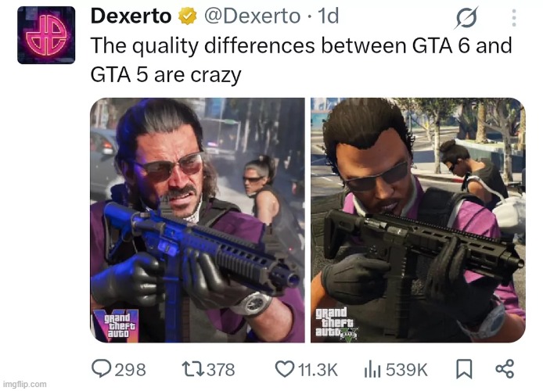Click the gold verified badge next to Dexerto
Image resolution: width=543 pixels, height=391 pixels.
(x=187, y=16)
